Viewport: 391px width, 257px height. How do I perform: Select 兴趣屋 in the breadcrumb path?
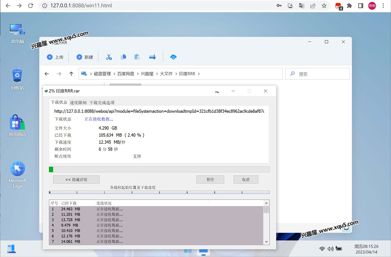pyautogui.click(x=147, y=74)
